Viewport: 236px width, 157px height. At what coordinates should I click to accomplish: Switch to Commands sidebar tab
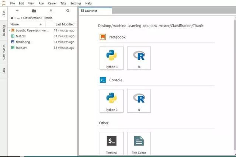coord(4,52)
